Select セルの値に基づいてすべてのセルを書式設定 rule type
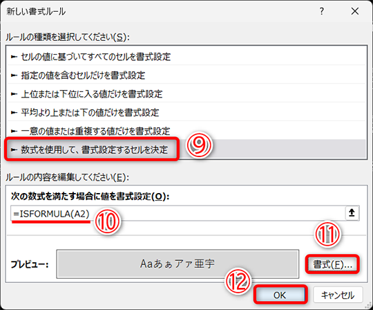 (186, 57)
